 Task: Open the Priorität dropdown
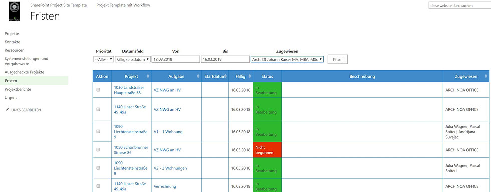104,59
